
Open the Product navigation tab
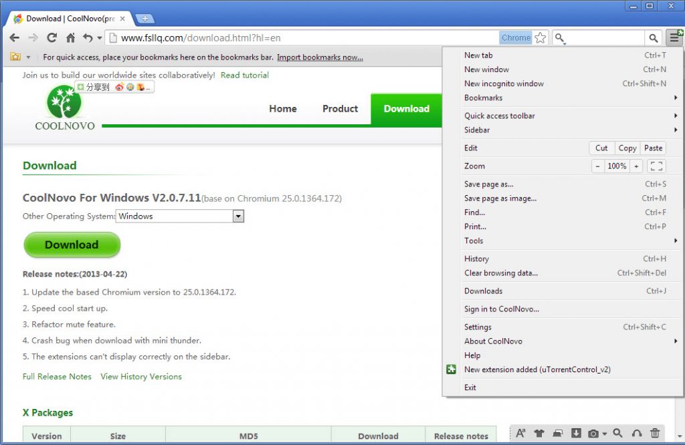(x=340, y=109)
